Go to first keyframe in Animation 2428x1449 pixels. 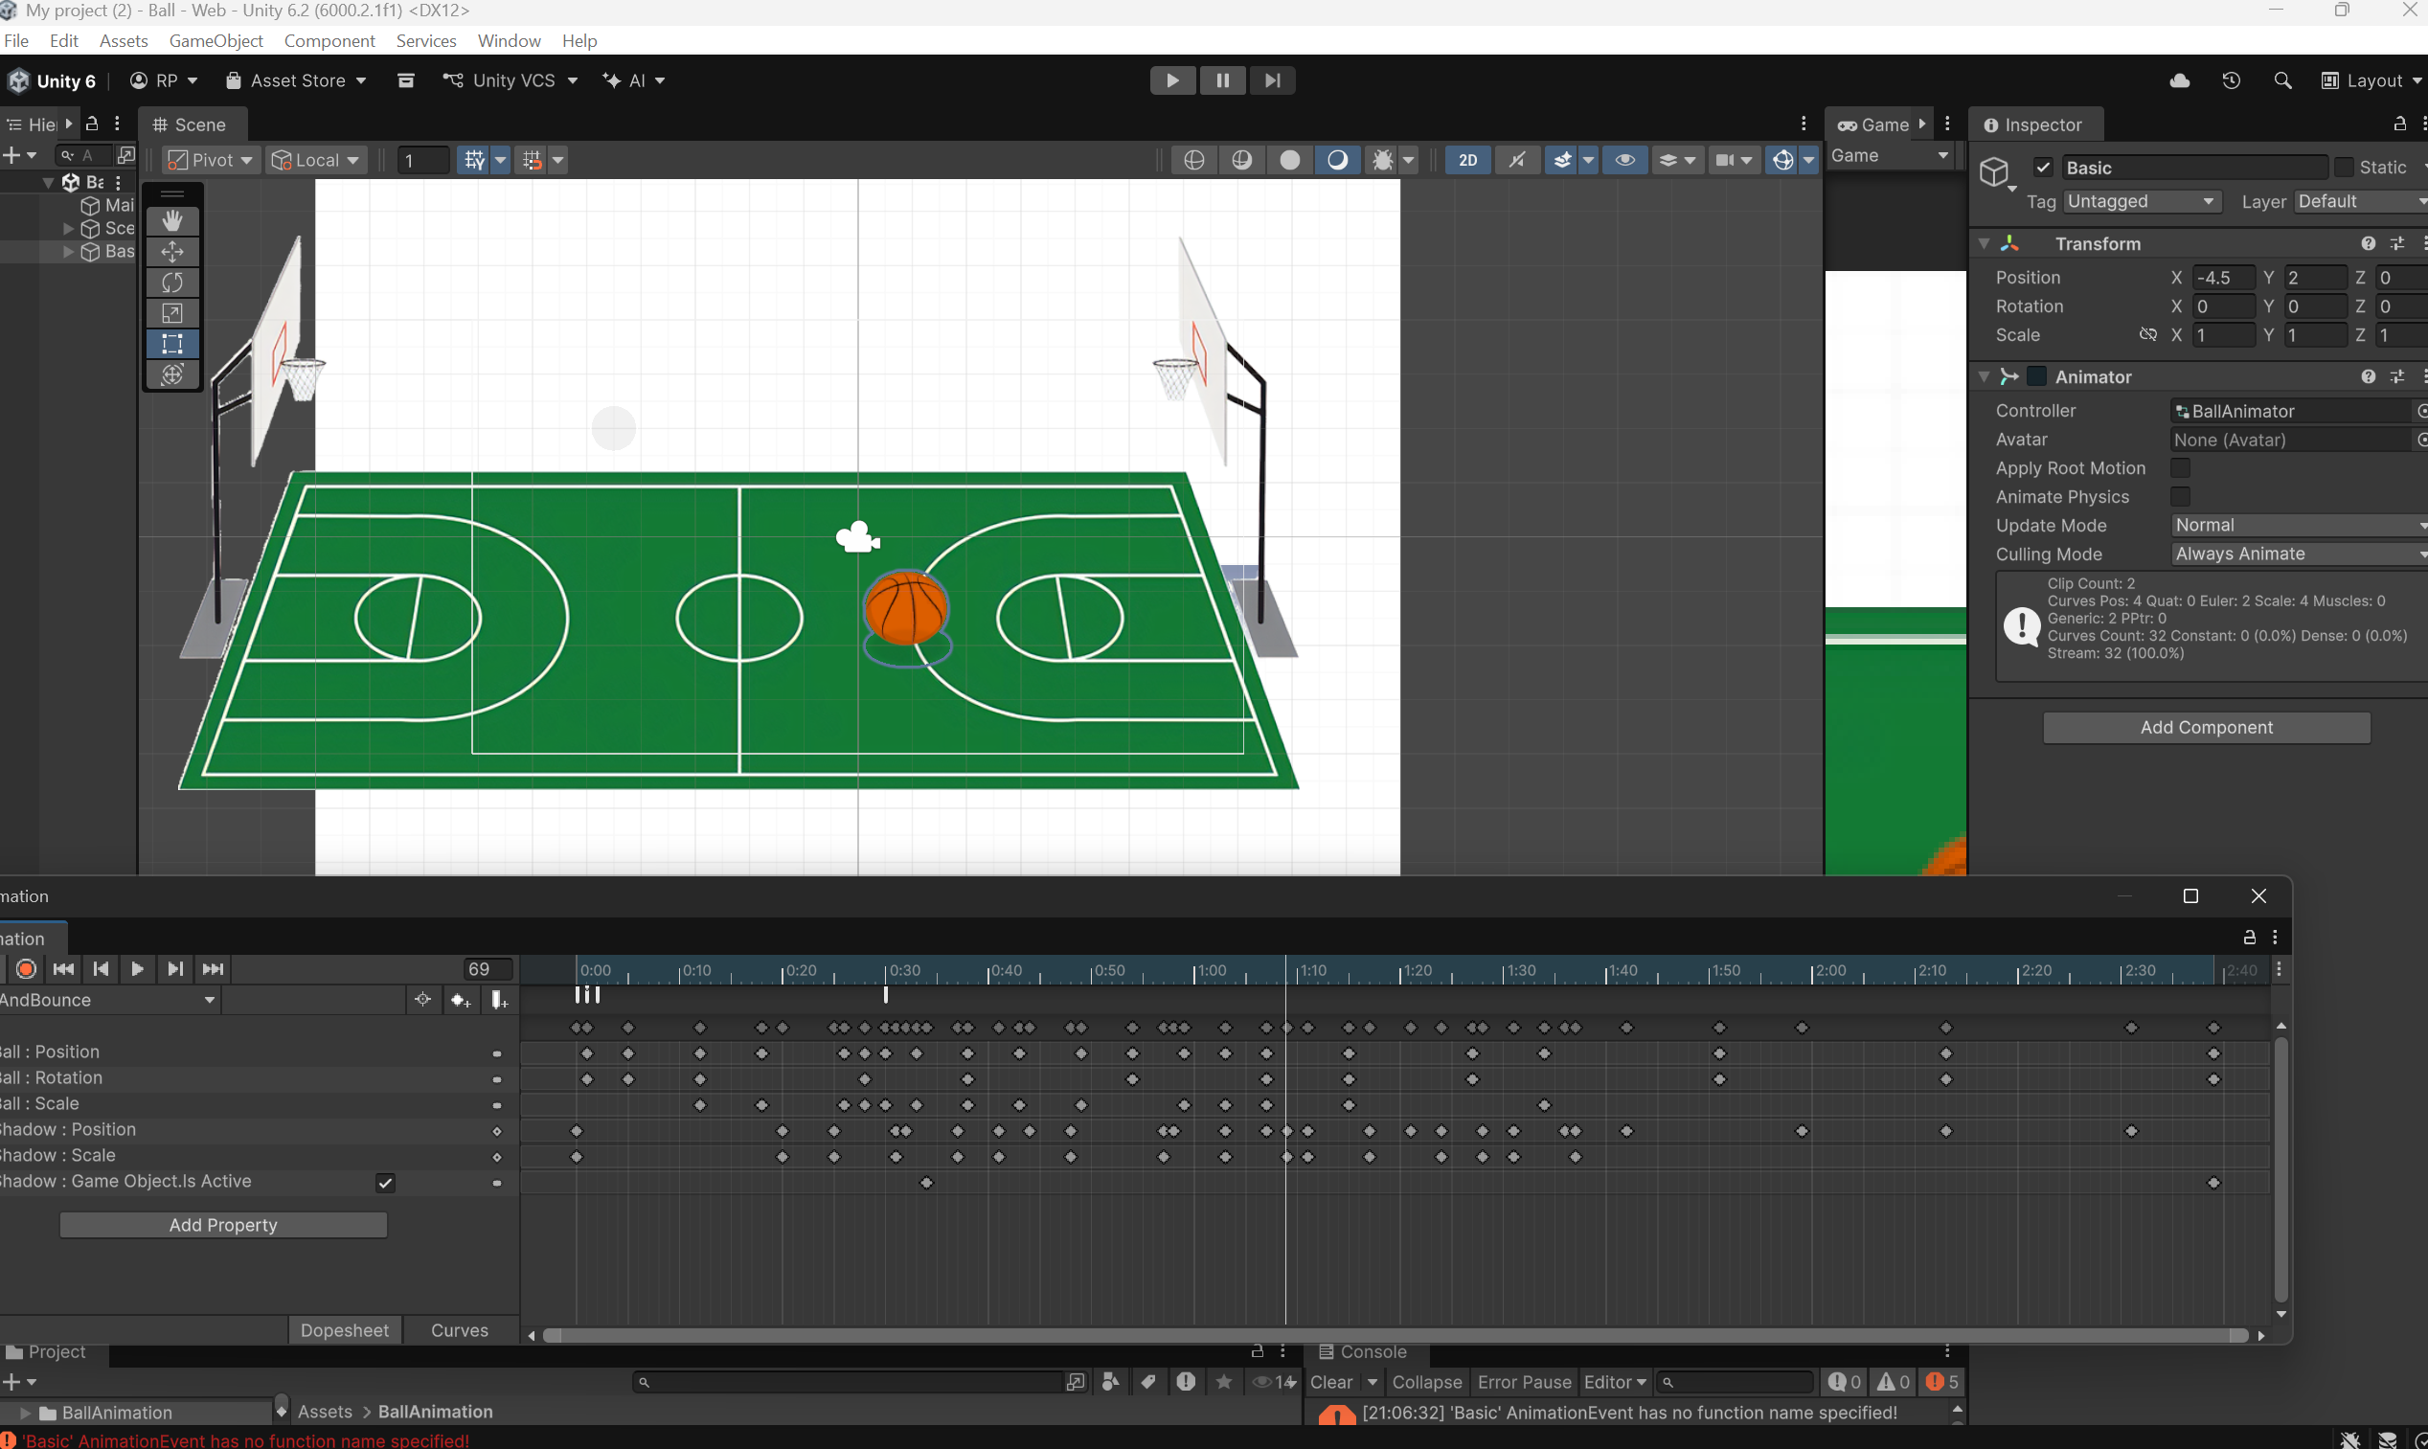point(63,968)
